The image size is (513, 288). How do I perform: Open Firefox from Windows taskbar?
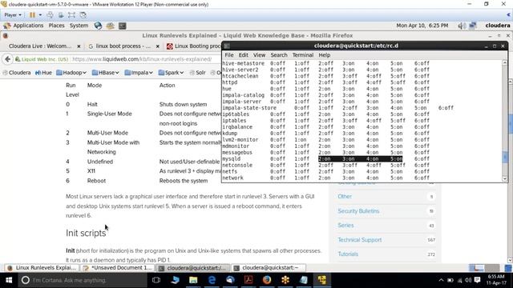coord(267,280)
